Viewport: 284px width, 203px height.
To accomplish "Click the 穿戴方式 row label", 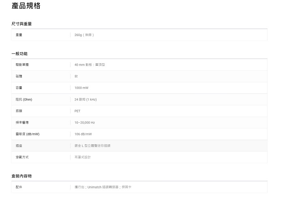I will (x=22, y=157).
